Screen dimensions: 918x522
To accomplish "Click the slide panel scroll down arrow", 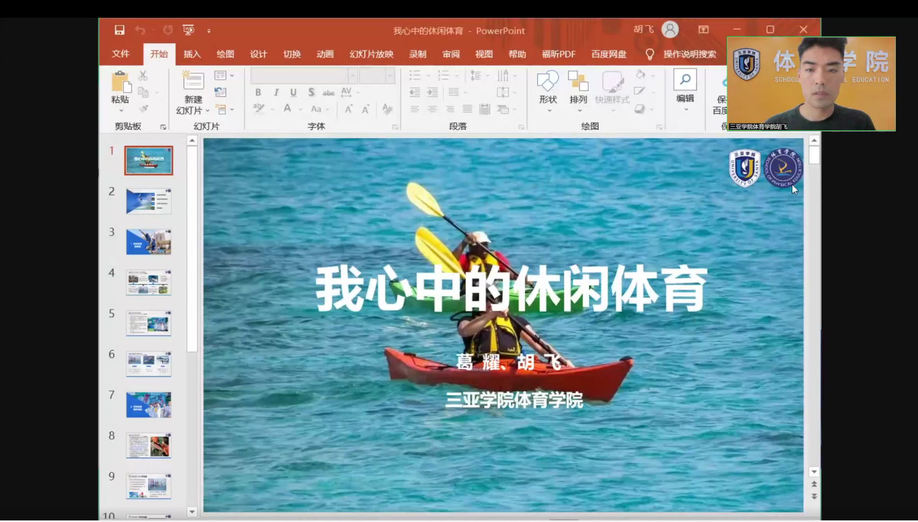I will 192,511.
